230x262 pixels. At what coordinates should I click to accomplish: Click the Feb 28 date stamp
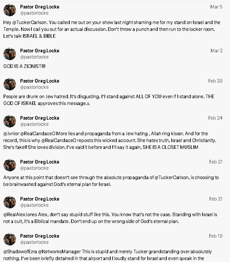215,81
